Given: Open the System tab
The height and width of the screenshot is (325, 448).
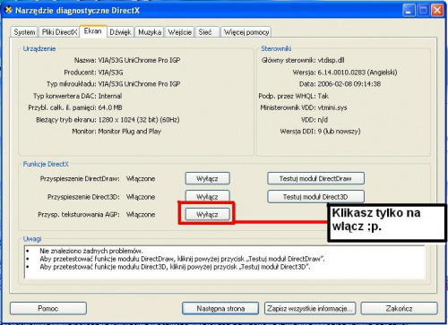Looking at the screenshot, I should tap(24, 32).
